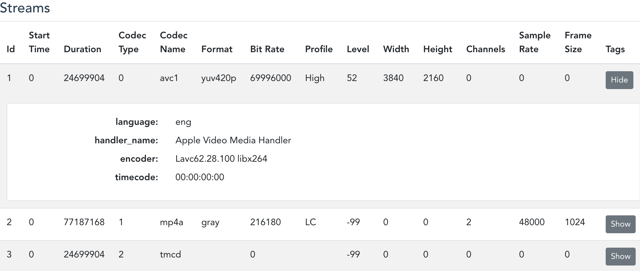Viewport: 640px width, 271px height.
Task: Click the mp4a stream's channels value 2
Action: pyautogui.click(x=469, y=222)
